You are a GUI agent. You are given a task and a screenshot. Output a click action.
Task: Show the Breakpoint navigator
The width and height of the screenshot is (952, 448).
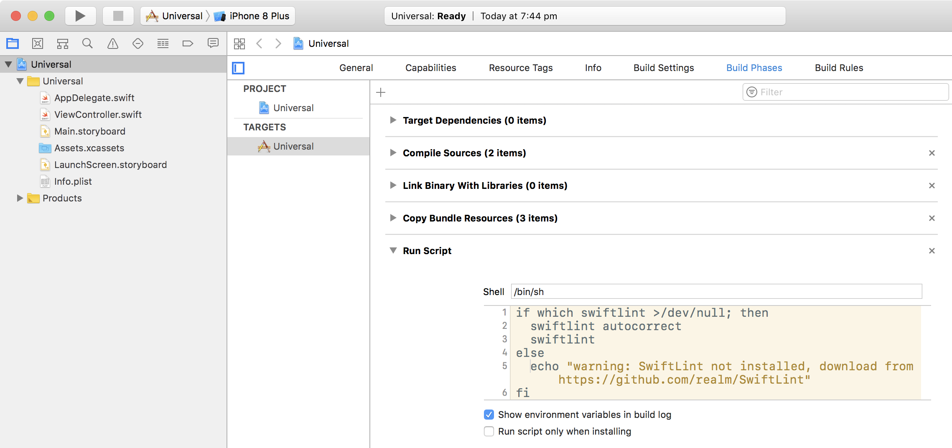click(x=188, y=43)
